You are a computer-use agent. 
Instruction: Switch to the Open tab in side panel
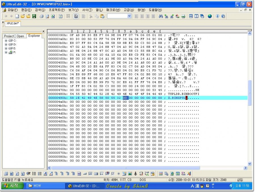[x=20, y=36]
